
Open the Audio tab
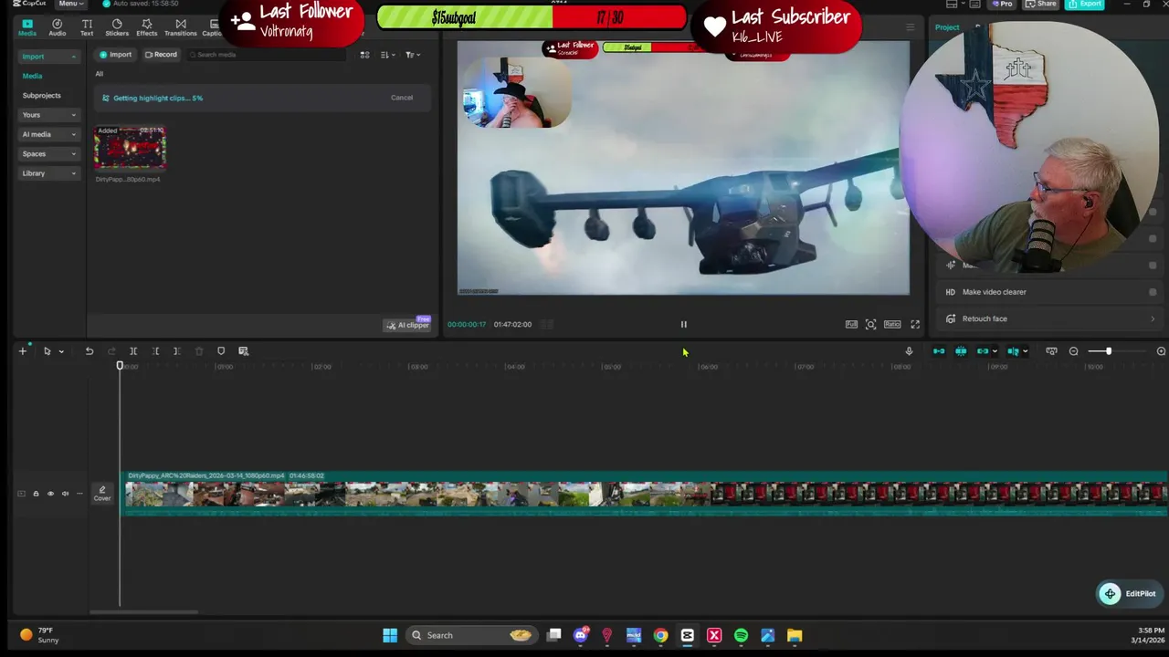(57, 27)
